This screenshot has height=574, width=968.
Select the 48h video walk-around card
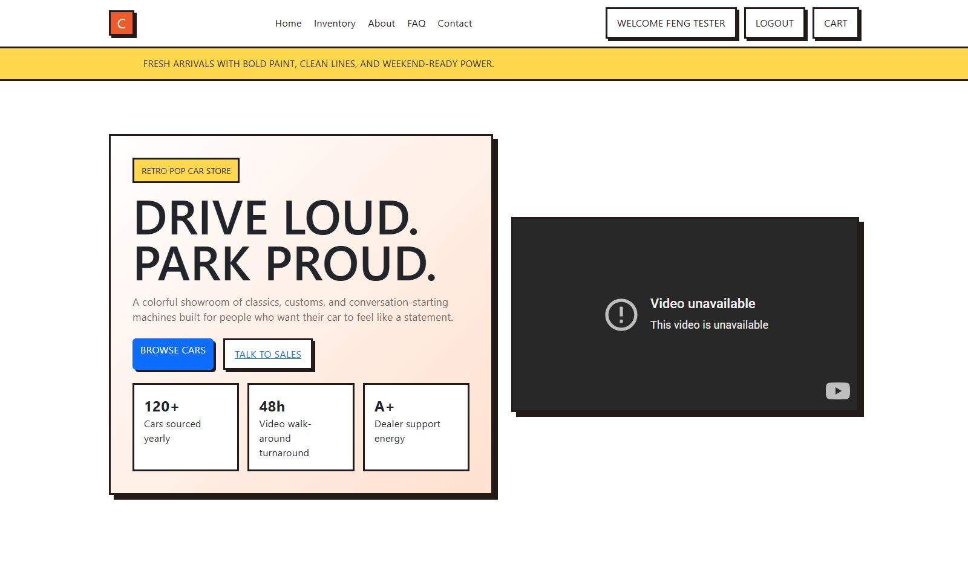pyautogui.click(x=301, y=427)
